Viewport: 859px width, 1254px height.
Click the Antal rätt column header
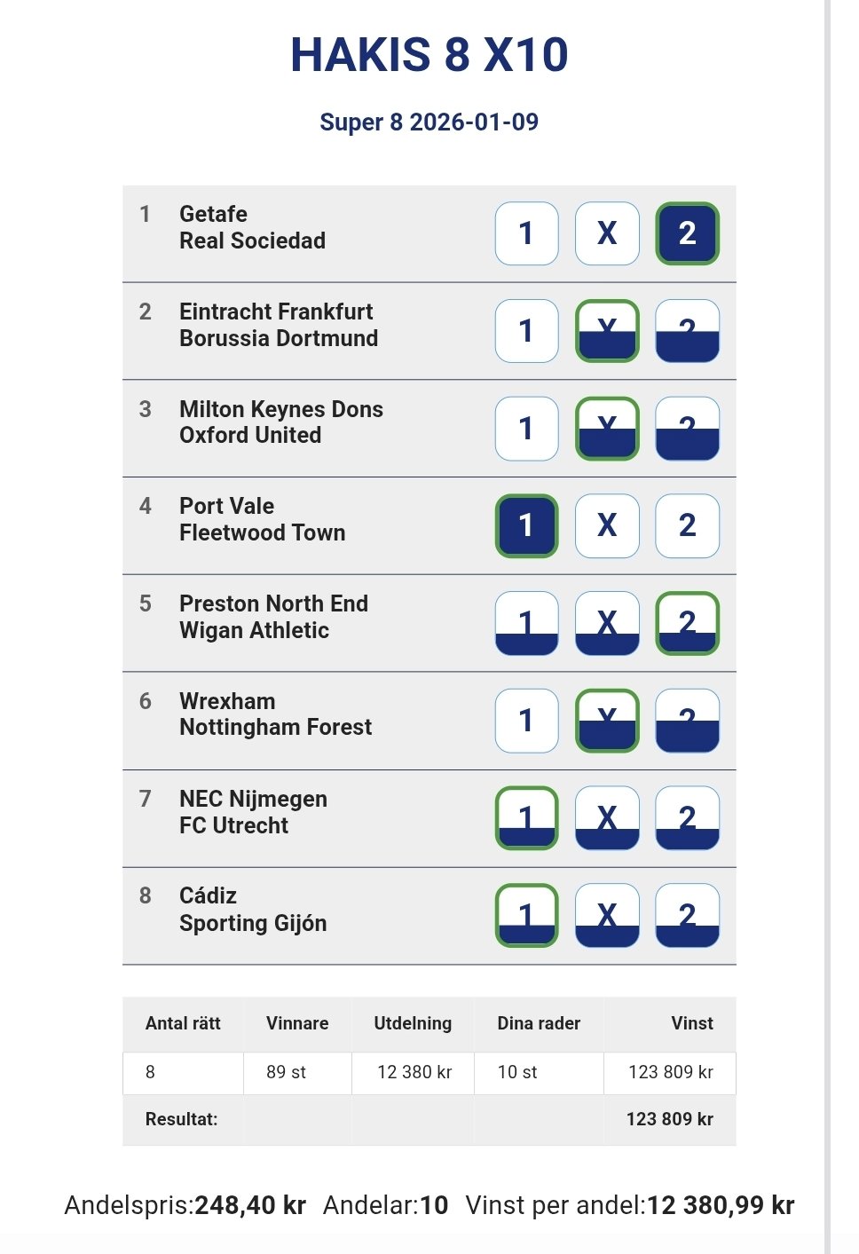[x=183, y=1023]
